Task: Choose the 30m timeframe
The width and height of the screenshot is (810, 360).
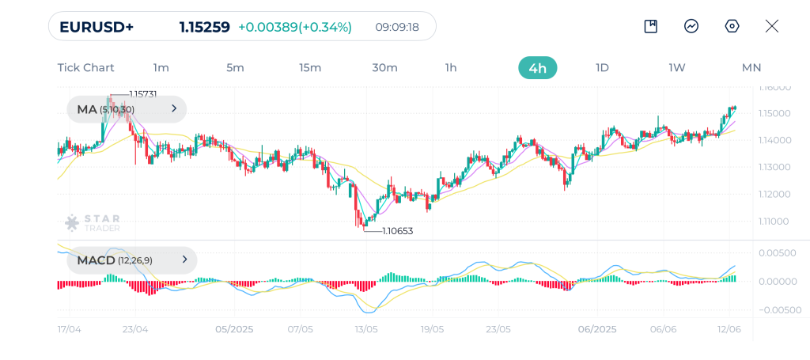Action: (x=384, y=68)
